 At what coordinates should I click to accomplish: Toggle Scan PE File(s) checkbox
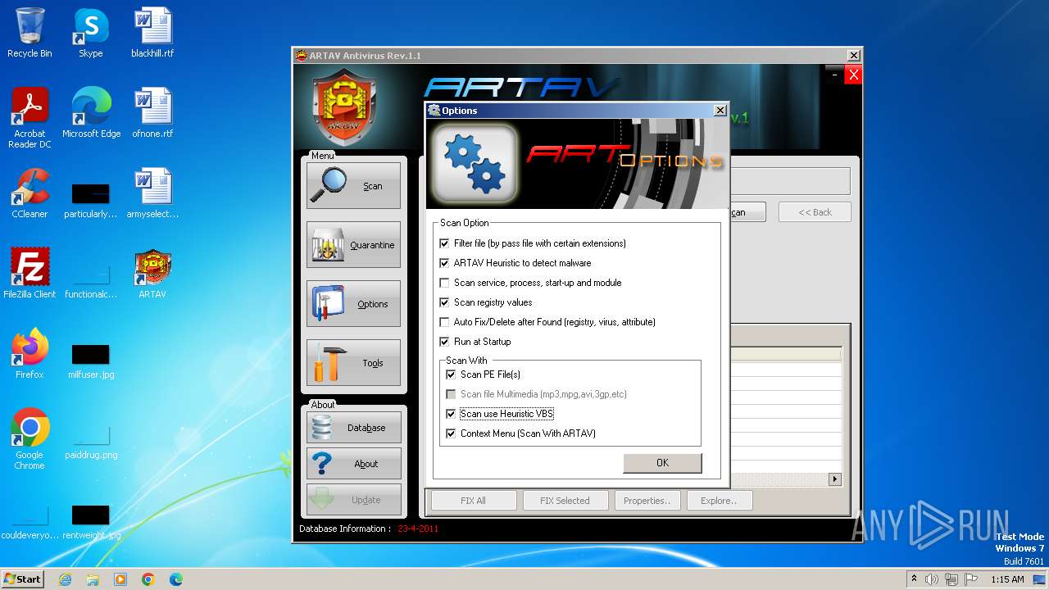click(x=451, y=374)
